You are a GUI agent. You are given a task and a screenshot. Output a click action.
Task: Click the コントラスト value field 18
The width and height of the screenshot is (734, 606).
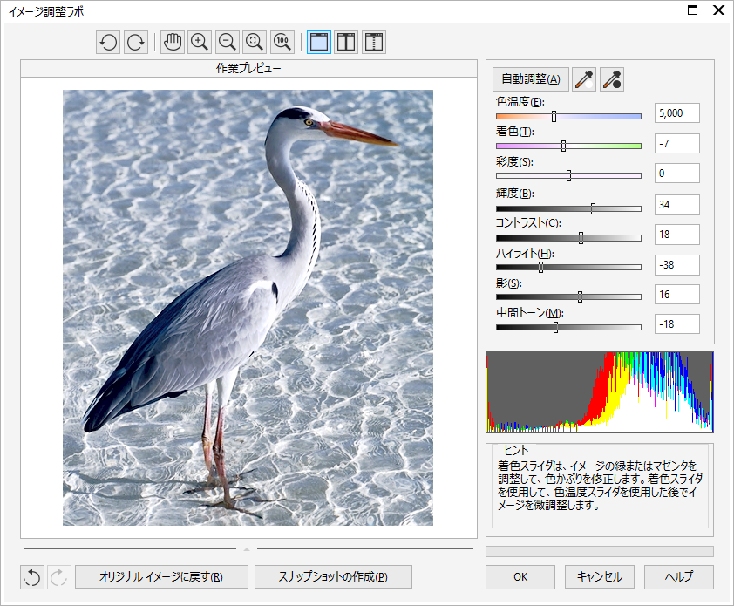(x=676, y=235)
